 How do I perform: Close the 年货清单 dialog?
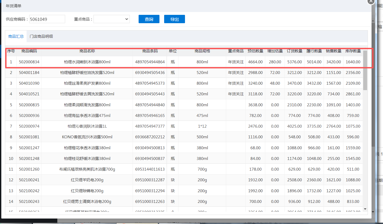click(371, 2)
